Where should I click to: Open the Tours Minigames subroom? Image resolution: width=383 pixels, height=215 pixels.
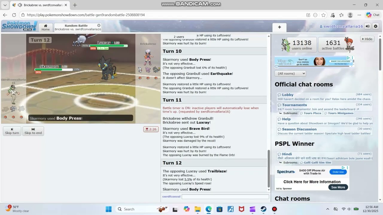[x=339, y=113]
